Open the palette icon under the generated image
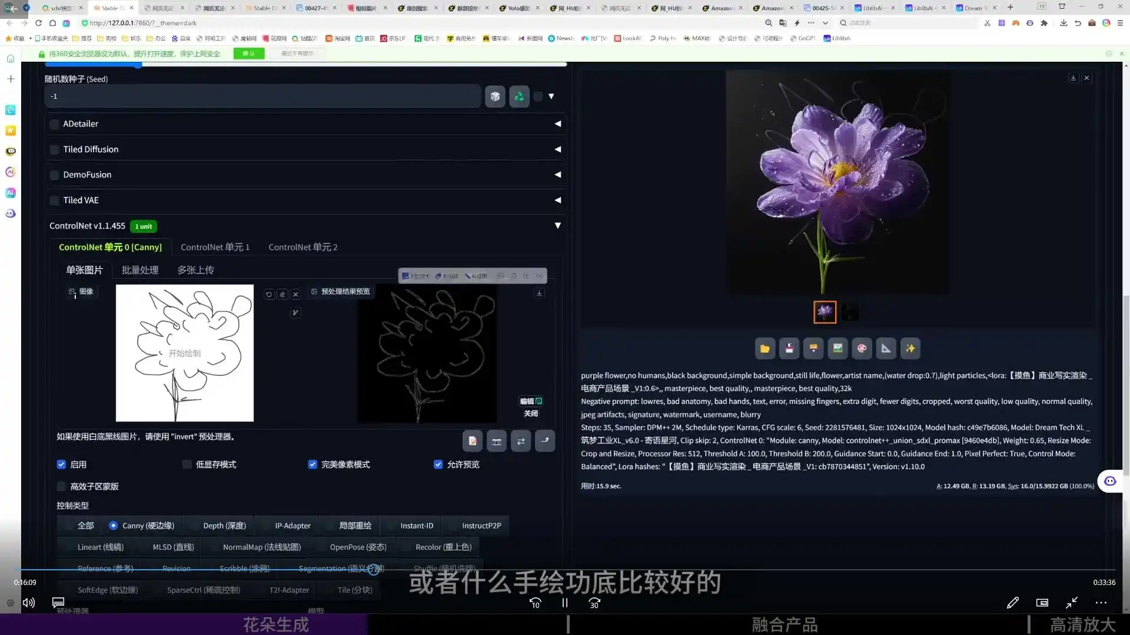Screen dimensions: 1130x635 click(862, 348)
